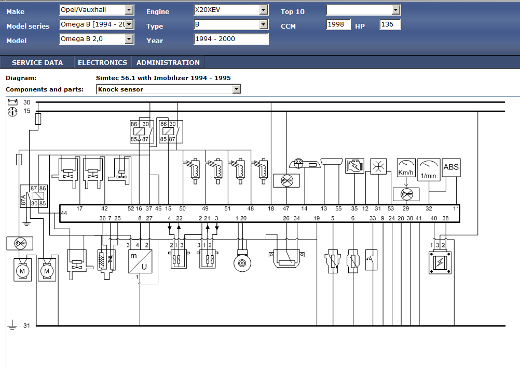Click ECU pin 44 label

click(x=64, y=213)
